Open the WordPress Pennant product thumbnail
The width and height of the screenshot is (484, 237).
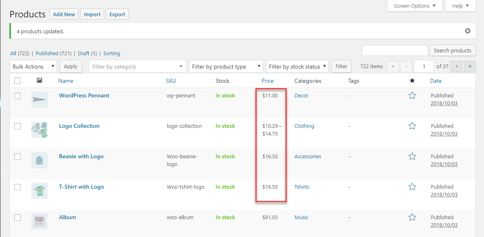click(39, 99)
